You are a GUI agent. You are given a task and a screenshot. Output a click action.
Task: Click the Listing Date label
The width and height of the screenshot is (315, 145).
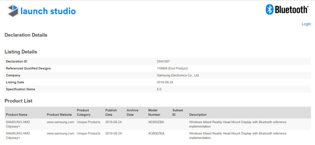[x=15, y=82]
